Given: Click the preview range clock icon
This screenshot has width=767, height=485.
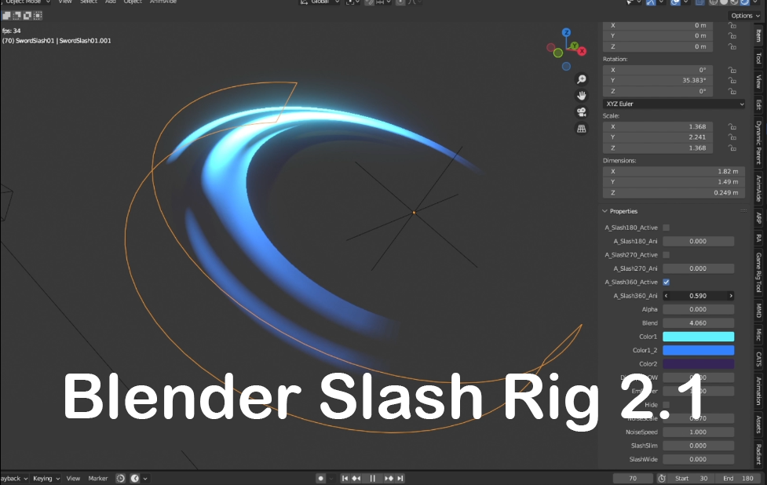Looking at the screenshot, I should [x=661, y=478].
